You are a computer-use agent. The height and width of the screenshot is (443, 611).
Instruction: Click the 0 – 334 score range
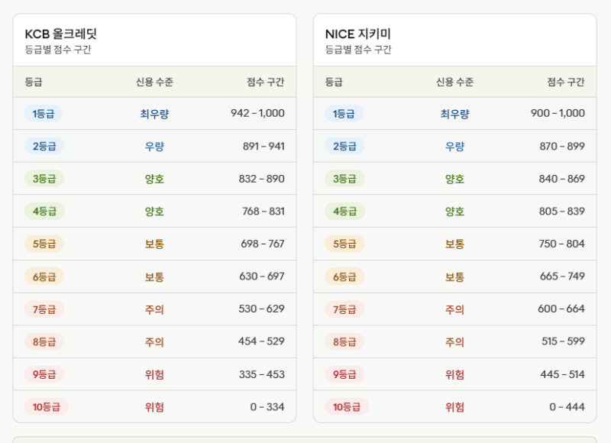point(267,407)
